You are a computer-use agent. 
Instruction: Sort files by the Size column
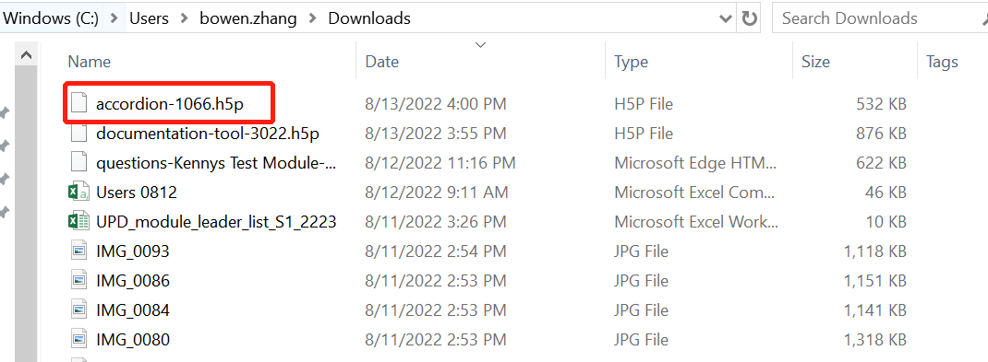pyautogui.click(x=815, y=62)
